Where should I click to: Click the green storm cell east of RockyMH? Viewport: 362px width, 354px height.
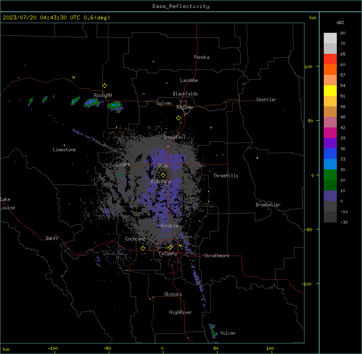tap(115, 106)
